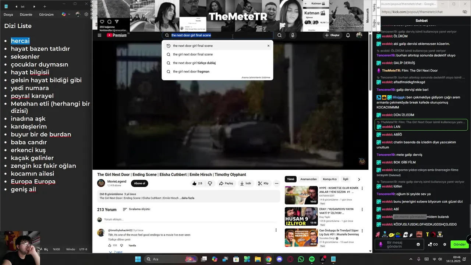This screenshot has height=265, width=471.
Task: Open Düzenle menu in Notepad
Action: 26,14
